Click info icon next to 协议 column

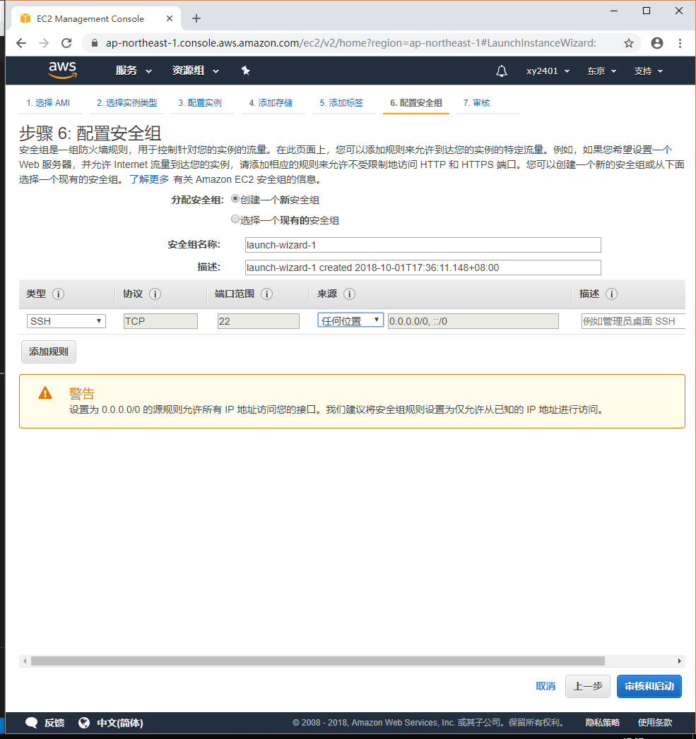pyautogui.click(x=155, y=294)
